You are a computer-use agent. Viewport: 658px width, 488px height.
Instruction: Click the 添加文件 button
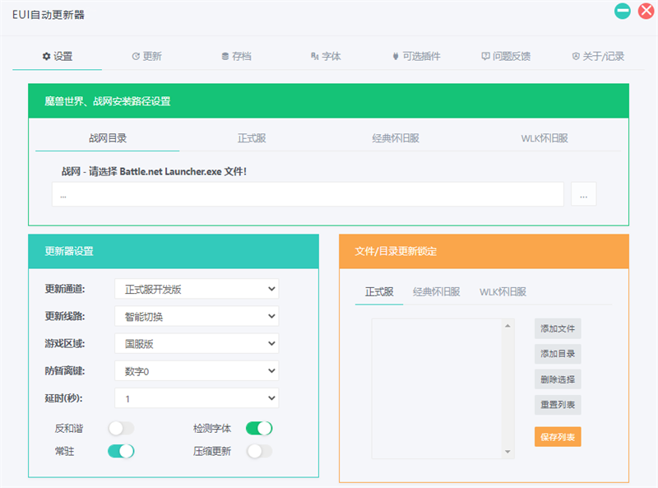pos(558,328)
